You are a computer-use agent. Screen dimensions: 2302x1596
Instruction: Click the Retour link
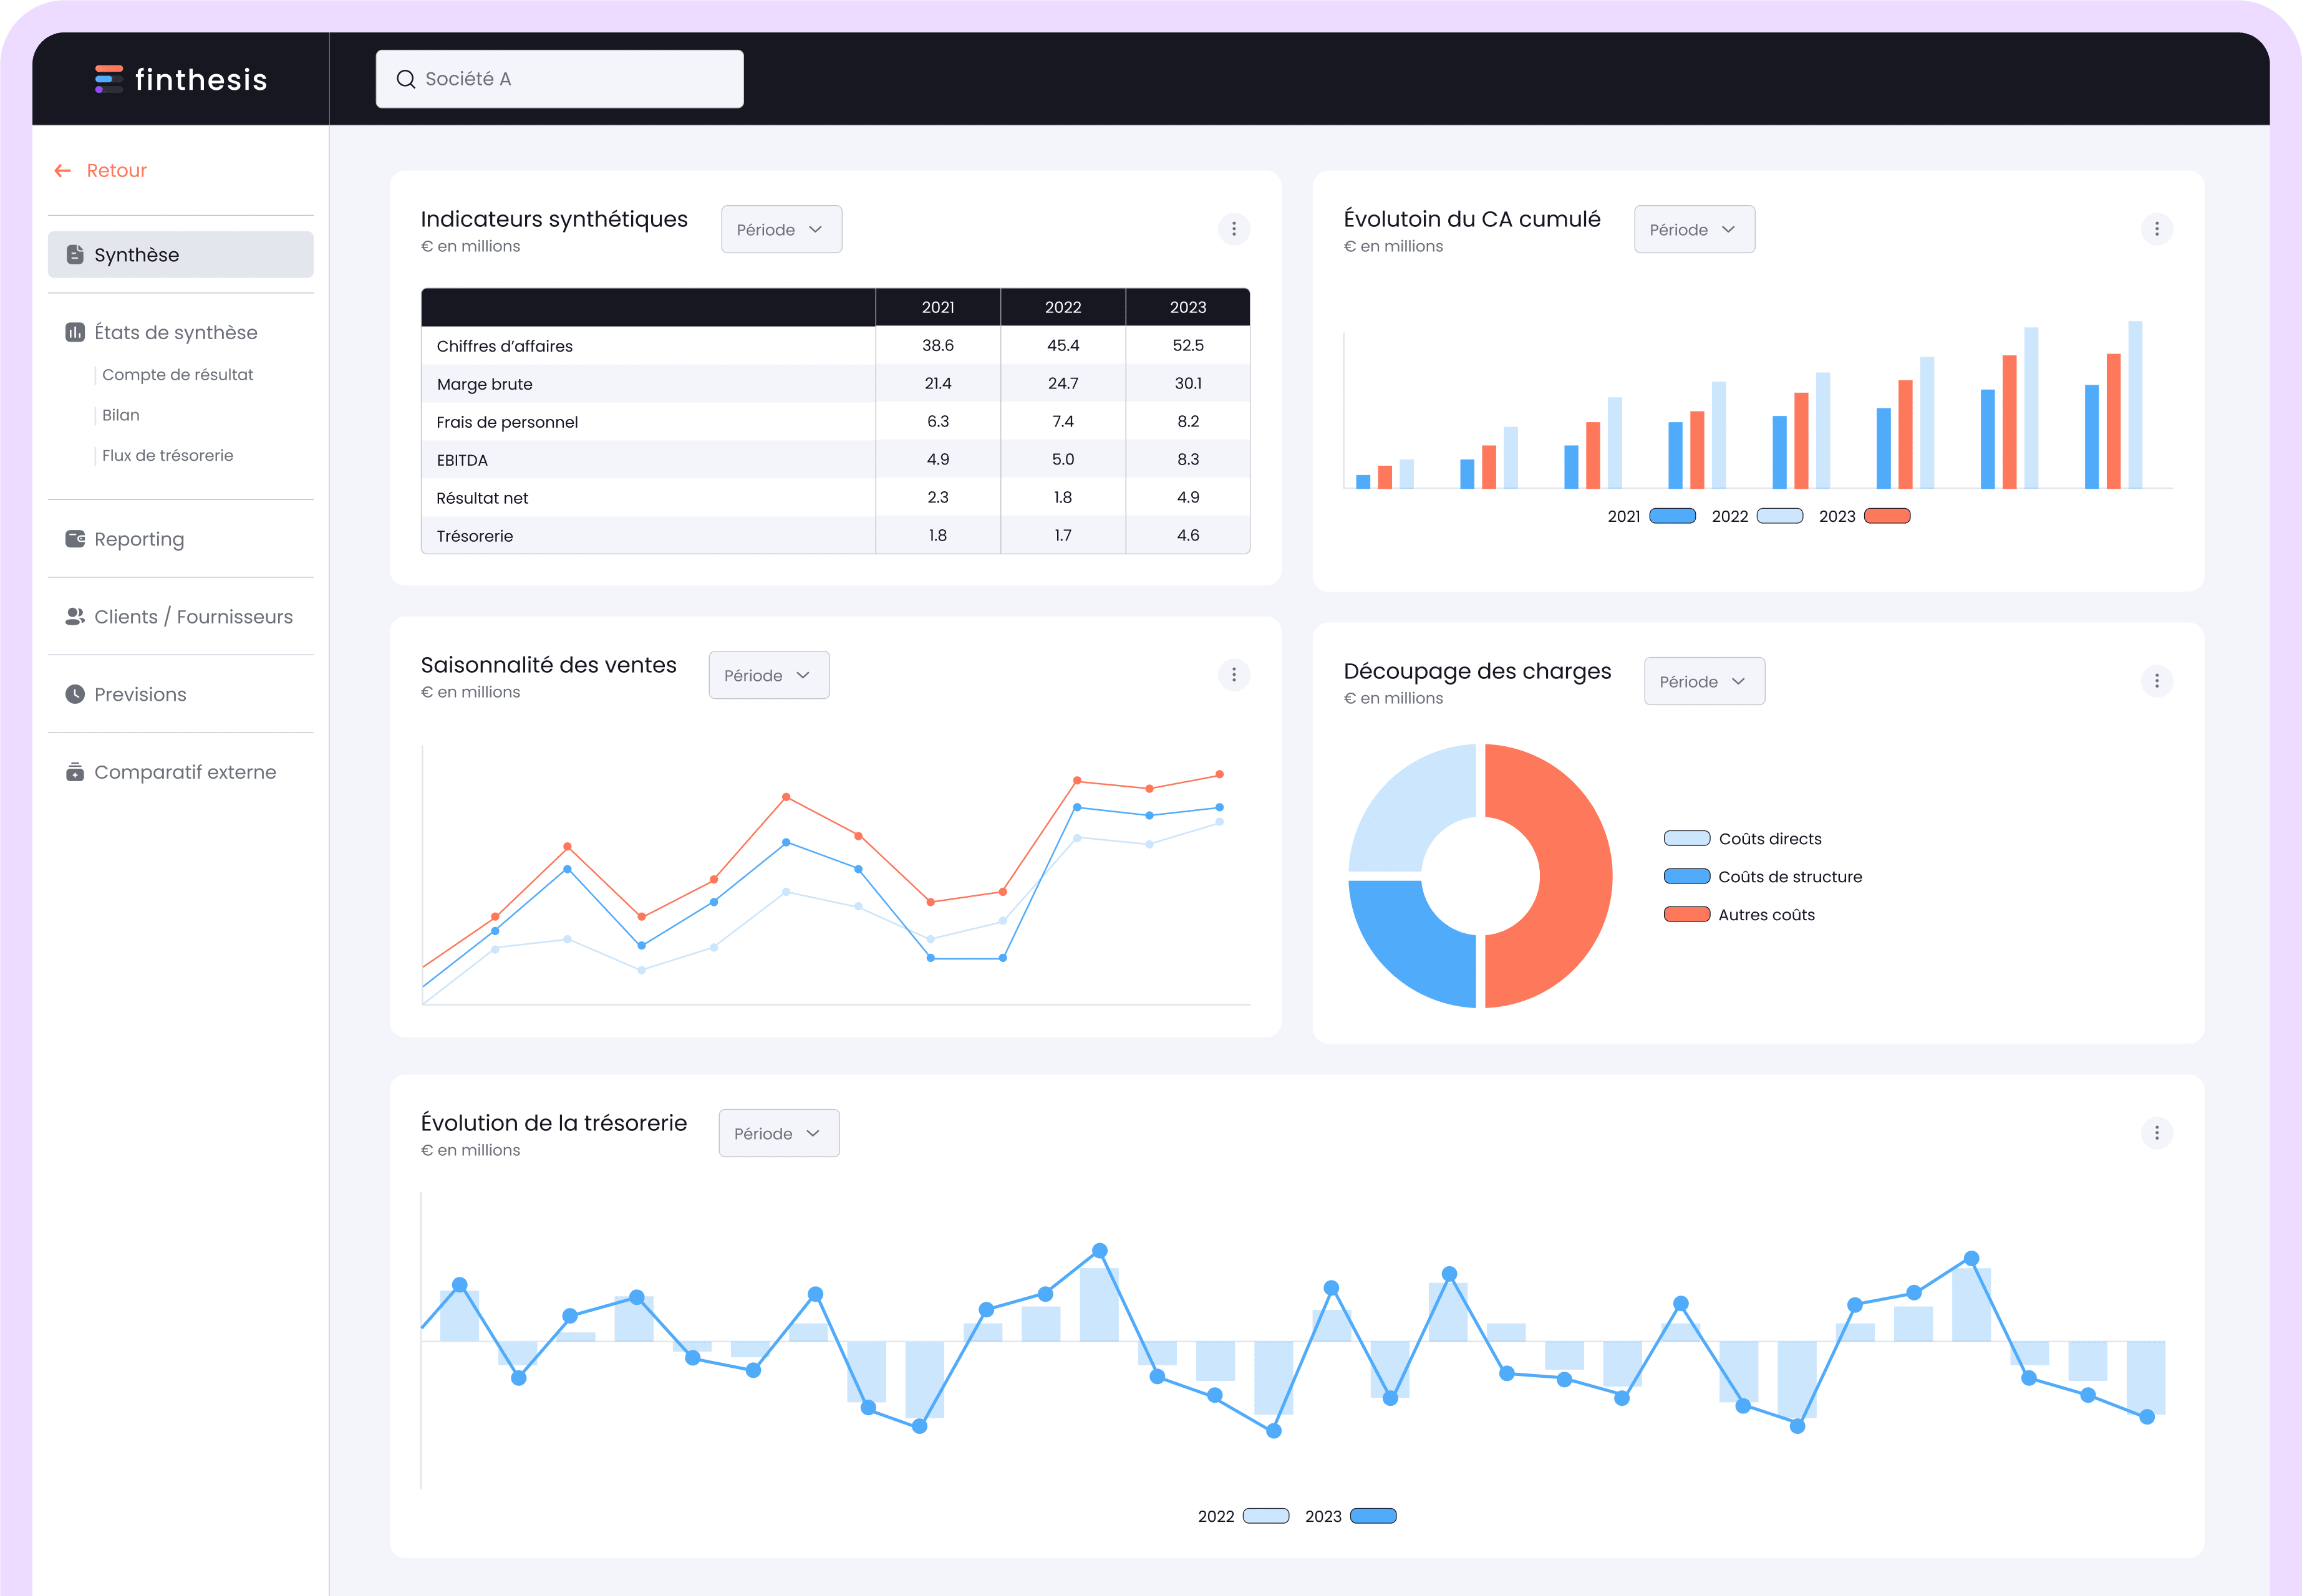(116, 171)
